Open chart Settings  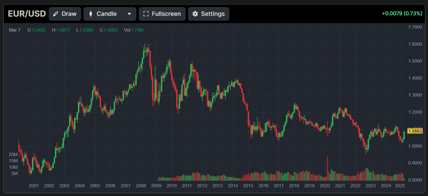(x=209, y=14)
